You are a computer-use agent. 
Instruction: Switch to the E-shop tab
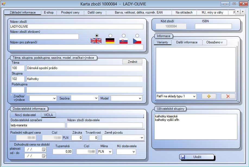click(49, 12)
